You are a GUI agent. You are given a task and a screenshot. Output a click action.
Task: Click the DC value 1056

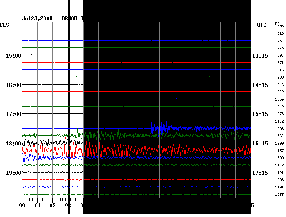279,99
